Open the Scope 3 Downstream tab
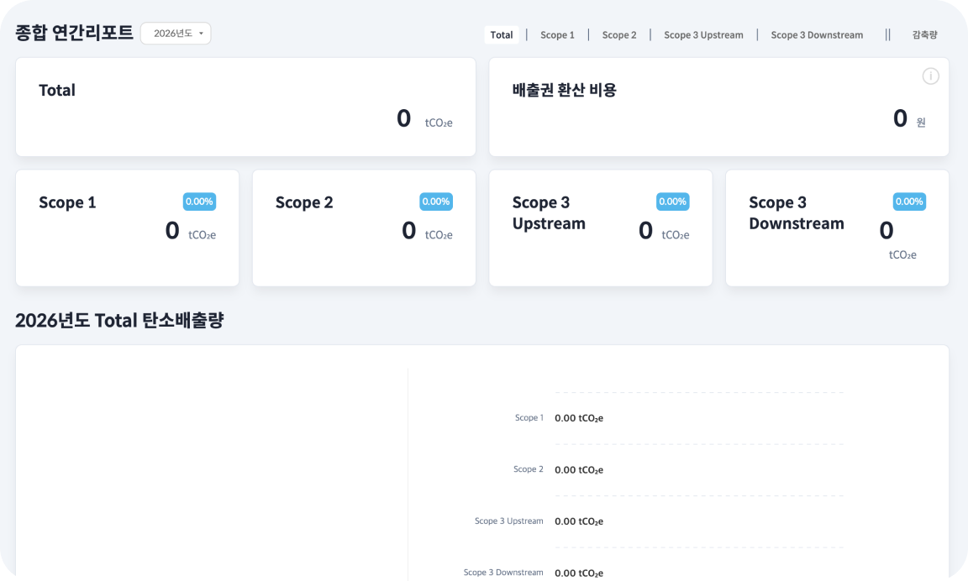 pyautogui.click(x=817, y=34)
